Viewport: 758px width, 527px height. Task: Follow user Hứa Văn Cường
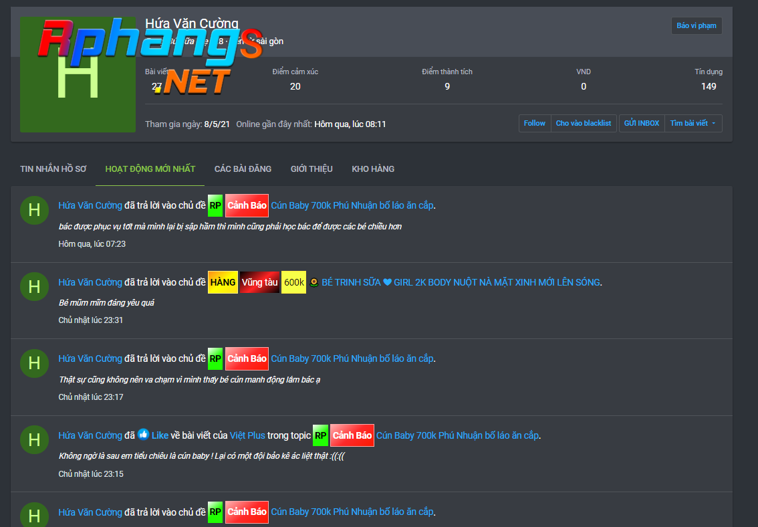point(535,123)
